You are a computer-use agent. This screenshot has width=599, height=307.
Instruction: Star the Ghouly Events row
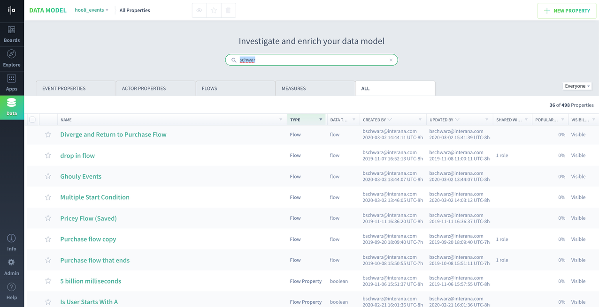(x=48, y=176)
